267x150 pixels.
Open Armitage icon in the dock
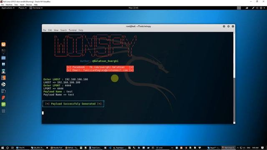pyautogui.click(x=3, y=71)
